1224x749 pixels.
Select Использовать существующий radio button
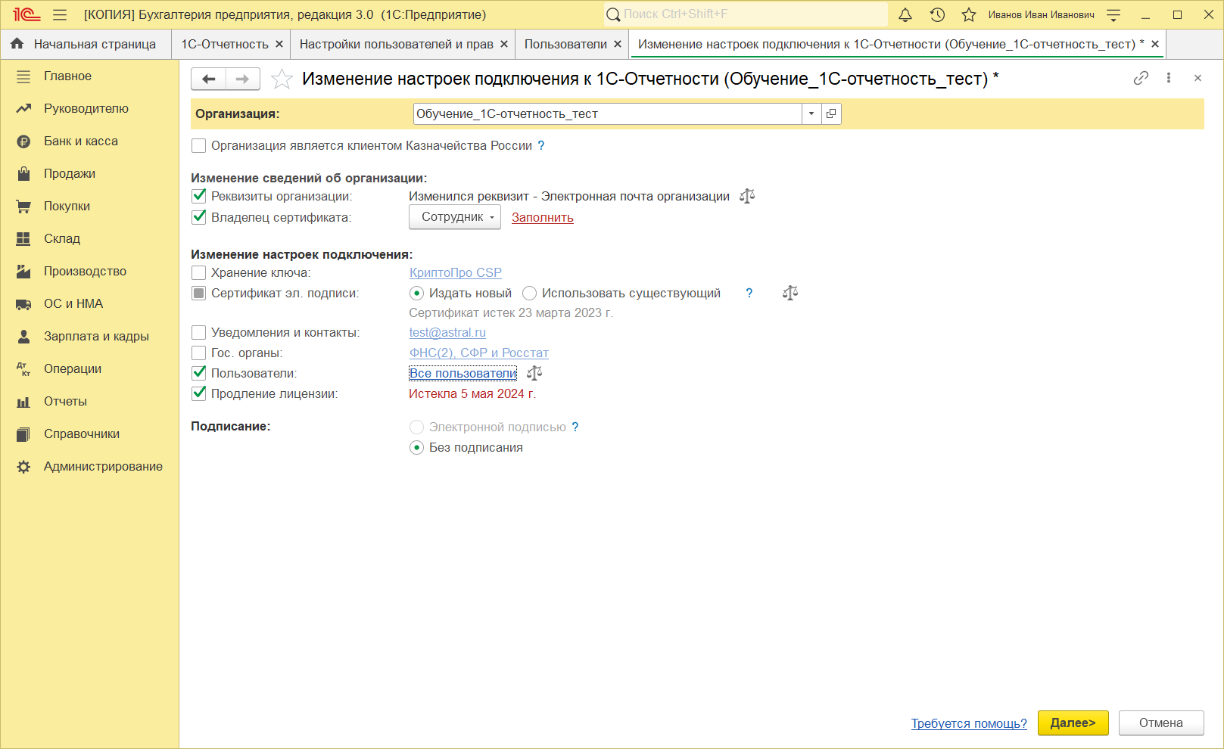click(x=529, y=293)
